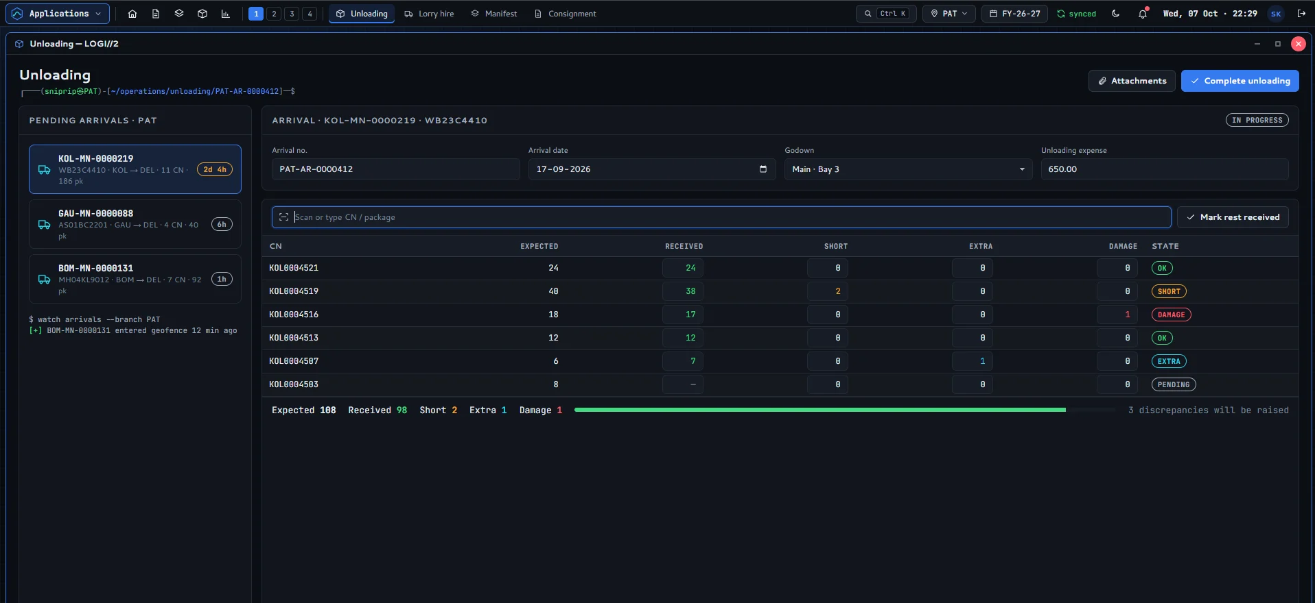The width and height of the screenshot is (1315, 603).
Task: Click '3 discrepancies will be raised' text
Action: click(x=1208, y=410)
